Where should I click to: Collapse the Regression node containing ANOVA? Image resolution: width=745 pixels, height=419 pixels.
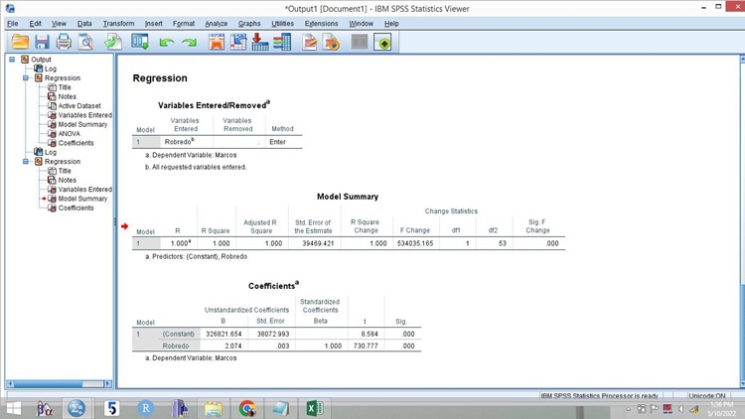coord(26,77)
